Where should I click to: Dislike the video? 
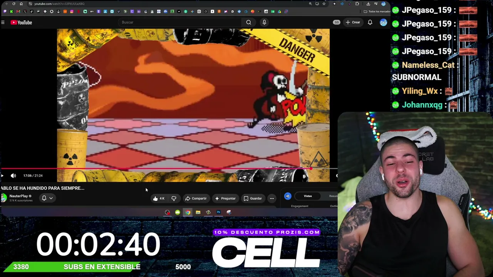coord(174,199)
